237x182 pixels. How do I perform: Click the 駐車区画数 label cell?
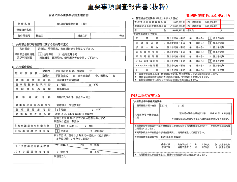tap(26, 73)
